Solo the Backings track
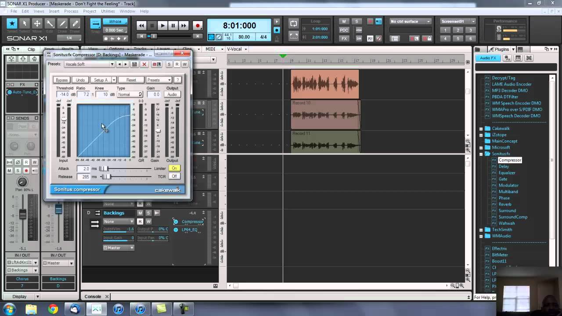 click(x=148, y=213)
